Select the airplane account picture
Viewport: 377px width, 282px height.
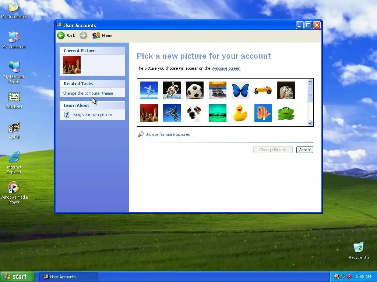click(149, 90)
